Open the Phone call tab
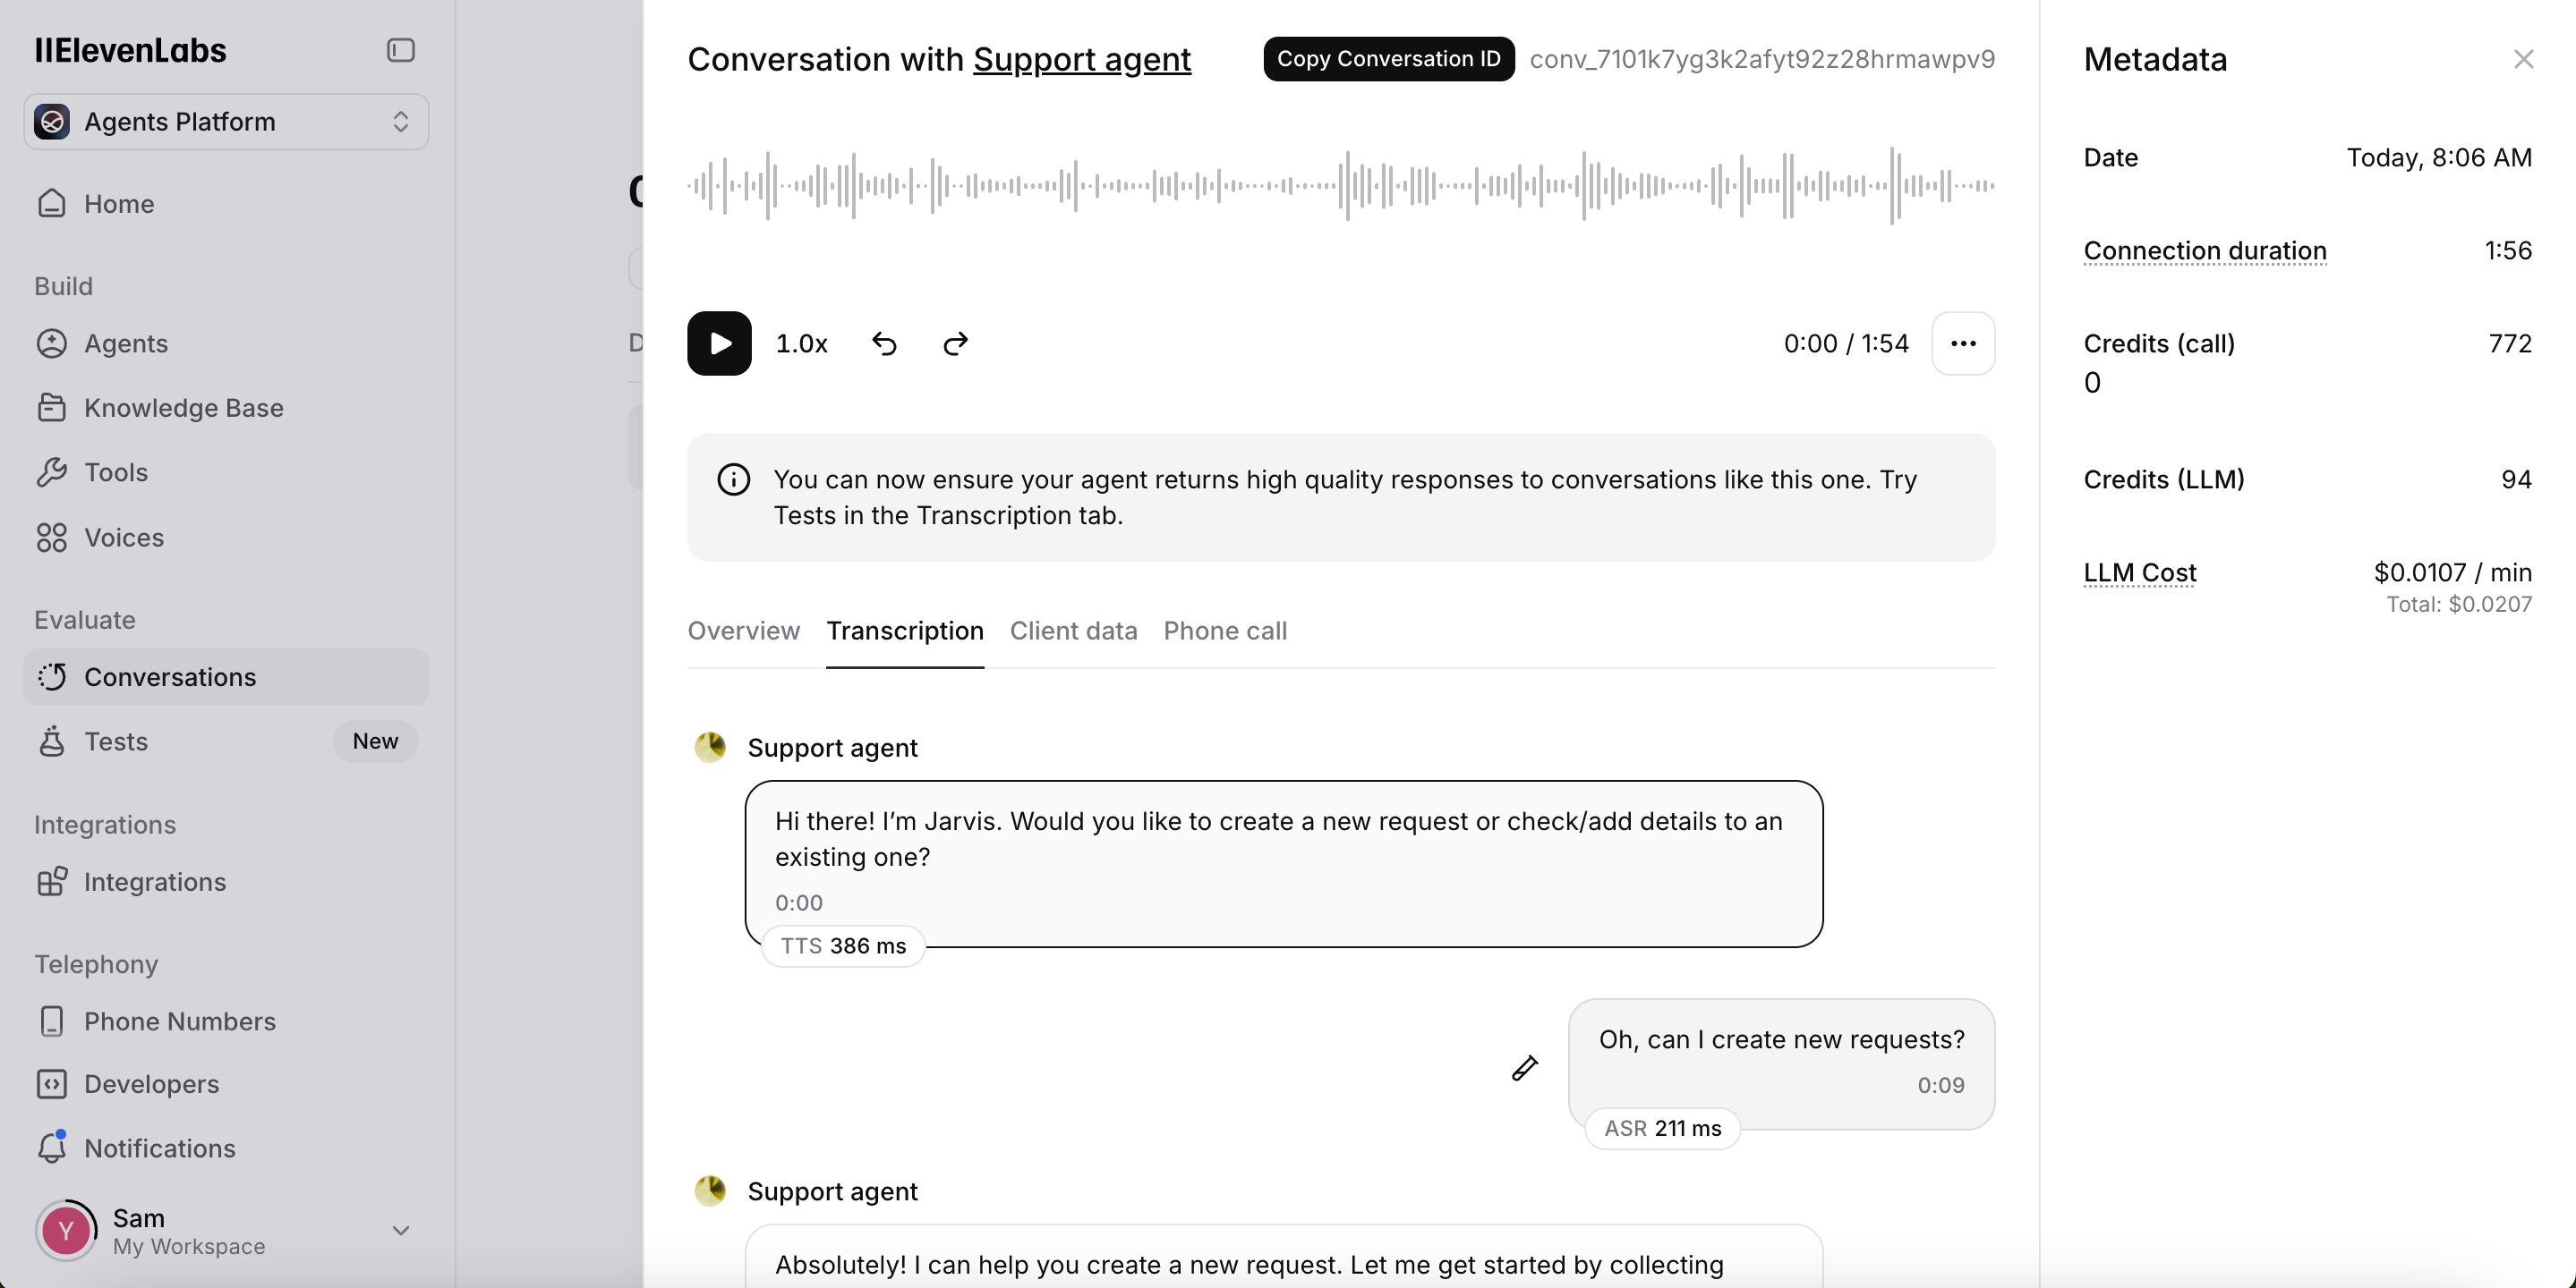The image size is (2576, 1288). (x=1225, y=631)
